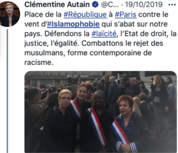
Task: Select the "Combattons le rejet des" text
Action: 122,43
